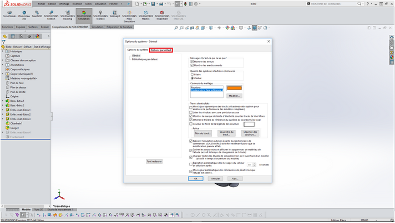Activate the ScanTo3D add-in
Screen dimensions: 395x223
[x=37, y=14]
